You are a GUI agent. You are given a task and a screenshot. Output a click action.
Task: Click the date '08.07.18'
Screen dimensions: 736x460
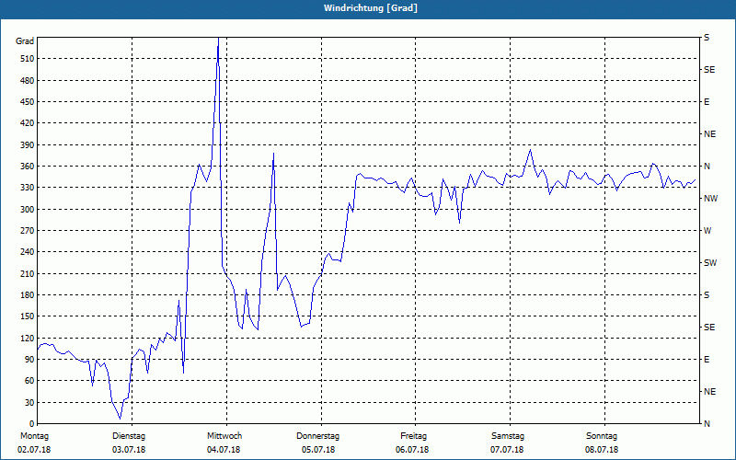[602, 450]
